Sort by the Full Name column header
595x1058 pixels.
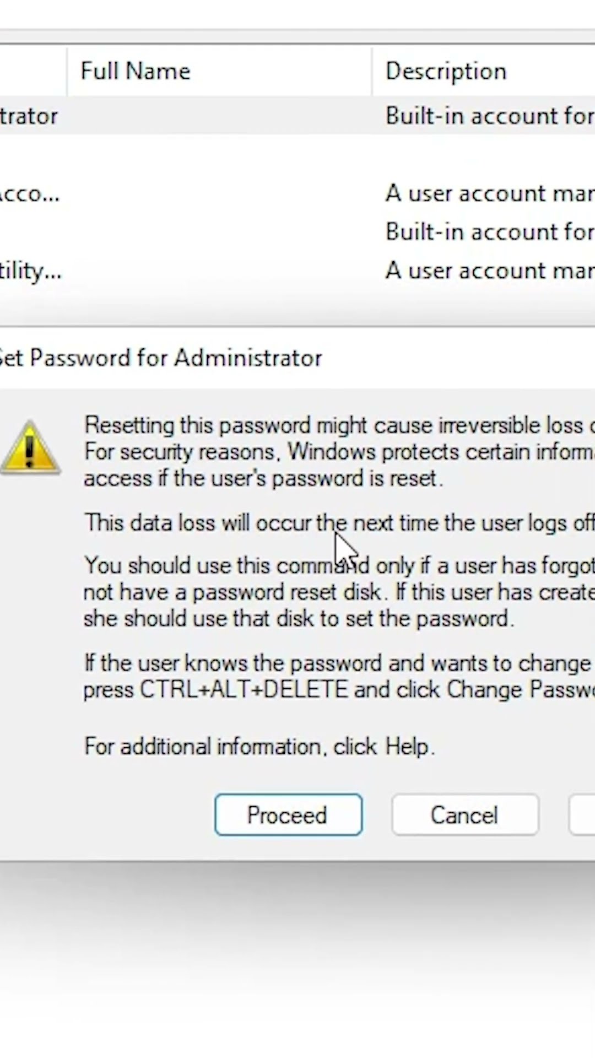click(x=136, y=71)
